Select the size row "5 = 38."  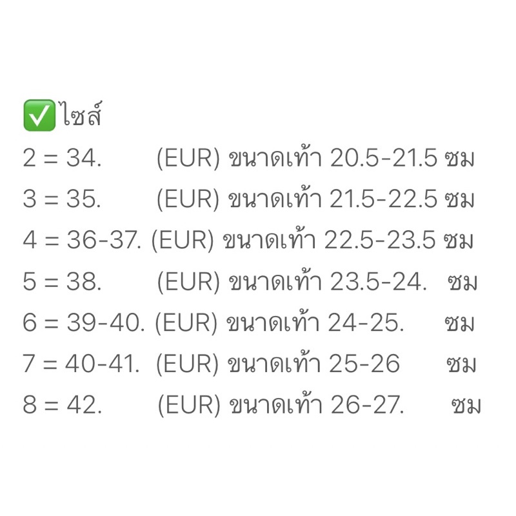[x=62, y=282]
